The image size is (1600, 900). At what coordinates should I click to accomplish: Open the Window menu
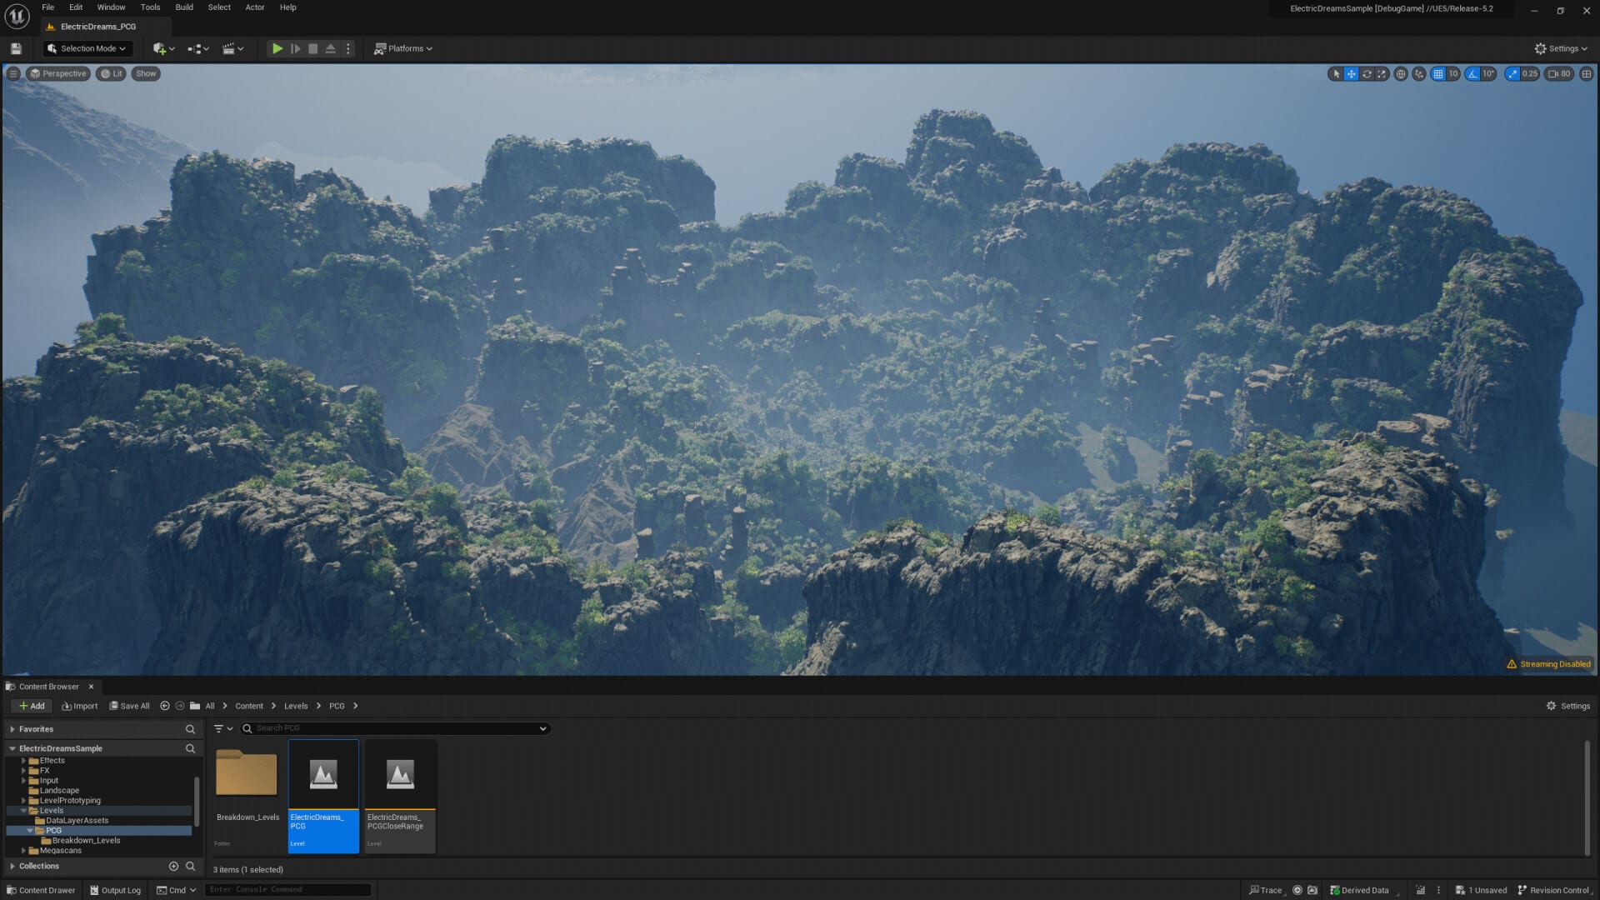(x=111, y=7)
